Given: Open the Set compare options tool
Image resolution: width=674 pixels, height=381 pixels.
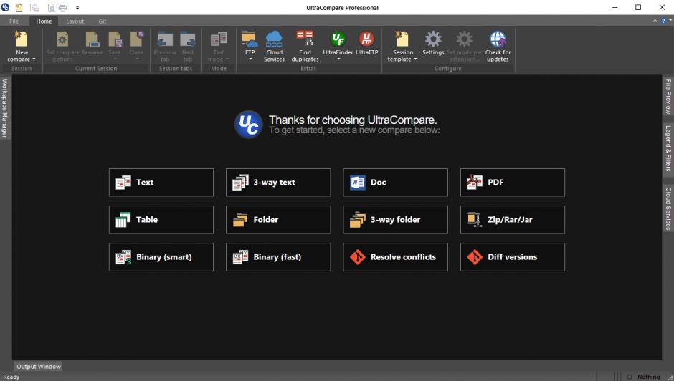Looking at the screenshot, I should 62,47.
